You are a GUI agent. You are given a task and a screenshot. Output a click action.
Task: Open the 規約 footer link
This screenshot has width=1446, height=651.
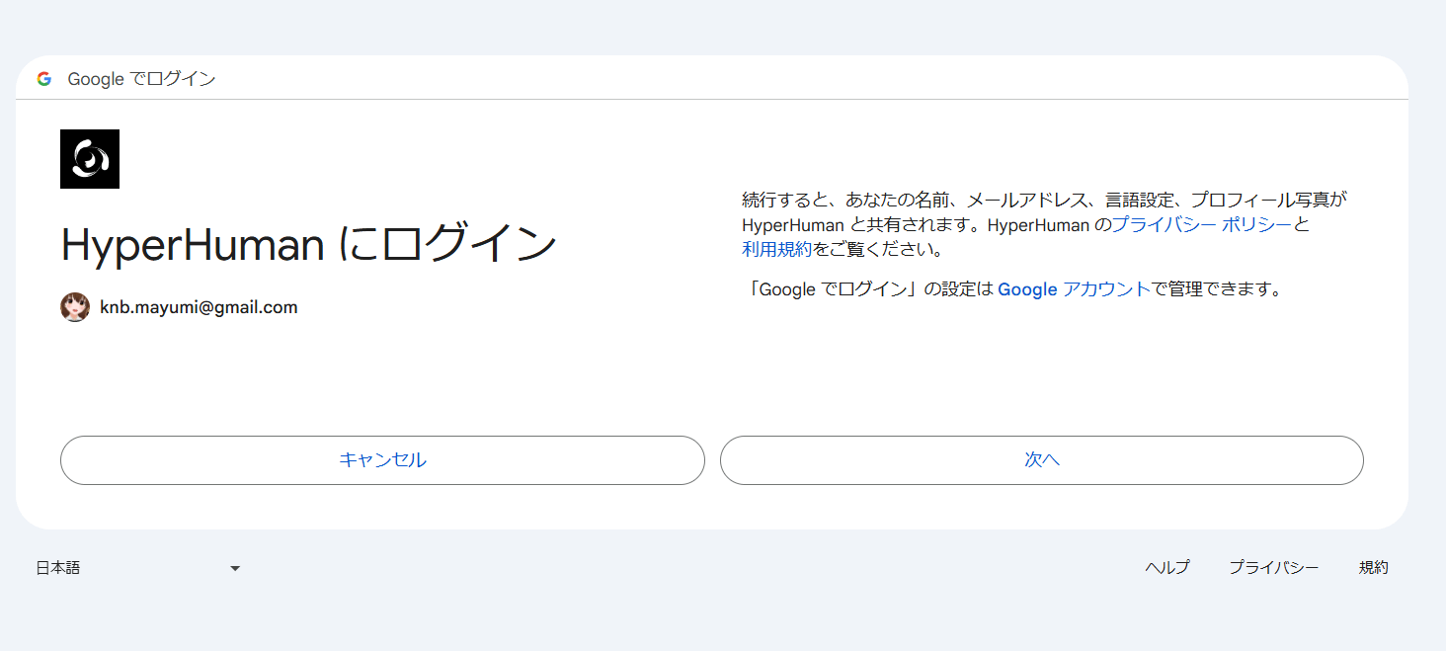click(x=1374, y=568)
